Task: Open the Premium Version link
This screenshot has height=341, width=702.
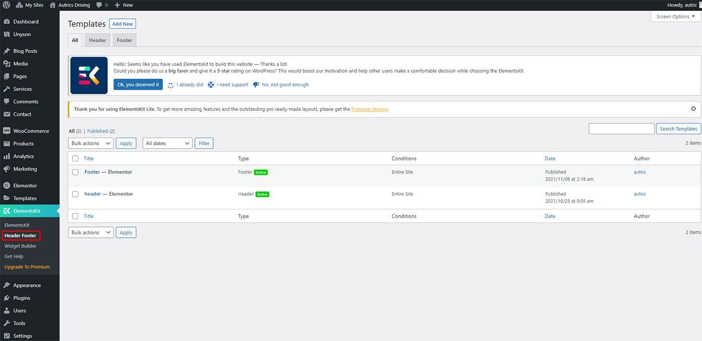Action: (369, 109)
